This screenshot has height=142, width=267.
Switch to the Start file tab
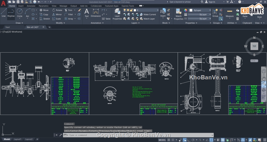tap(8, 27)
